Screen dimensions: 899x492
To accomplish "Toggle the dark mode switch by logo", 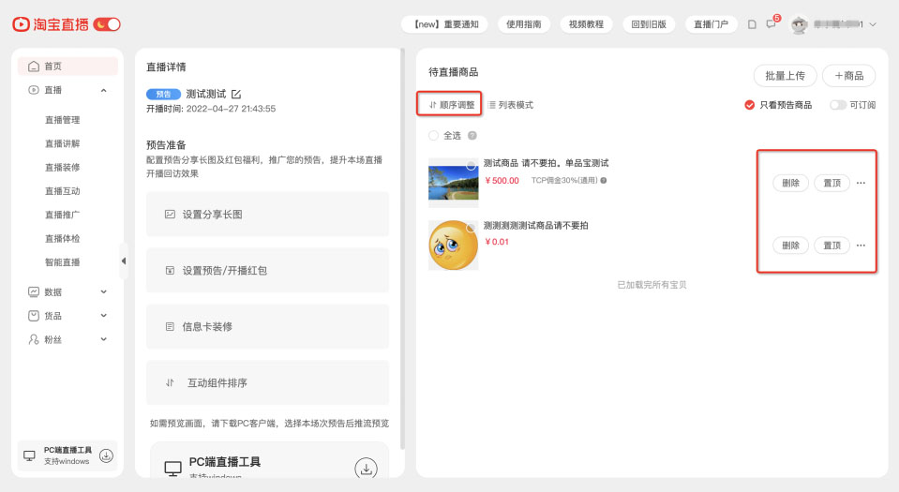I will (x=107, y=24).
